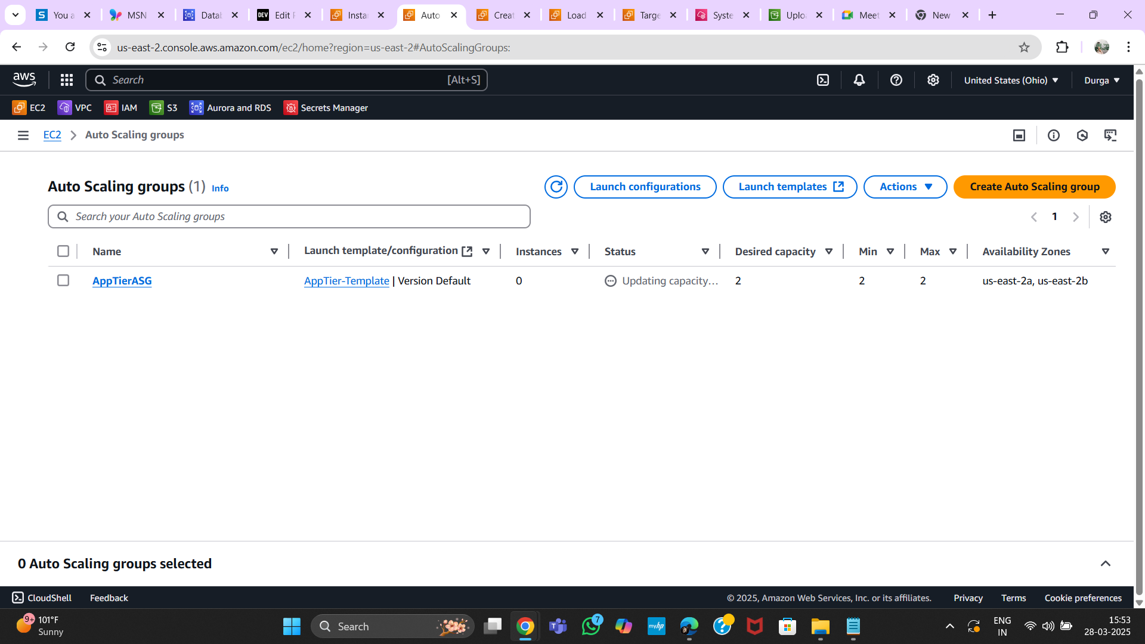Switch to the Load balancers browser tab
1145x644 pixels.
click(576, 15)
